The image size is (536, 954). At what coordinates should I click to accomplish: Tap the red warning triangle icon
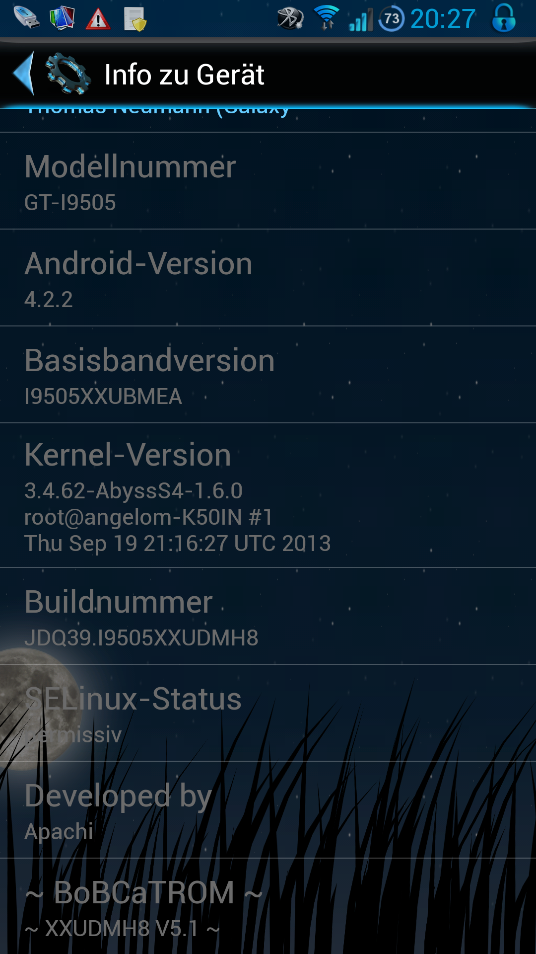point(98,19)
